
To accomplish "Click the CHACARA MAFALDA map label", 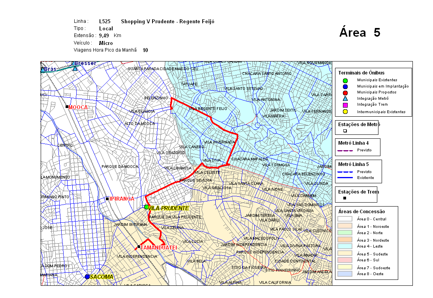I will tap(250, 159).
